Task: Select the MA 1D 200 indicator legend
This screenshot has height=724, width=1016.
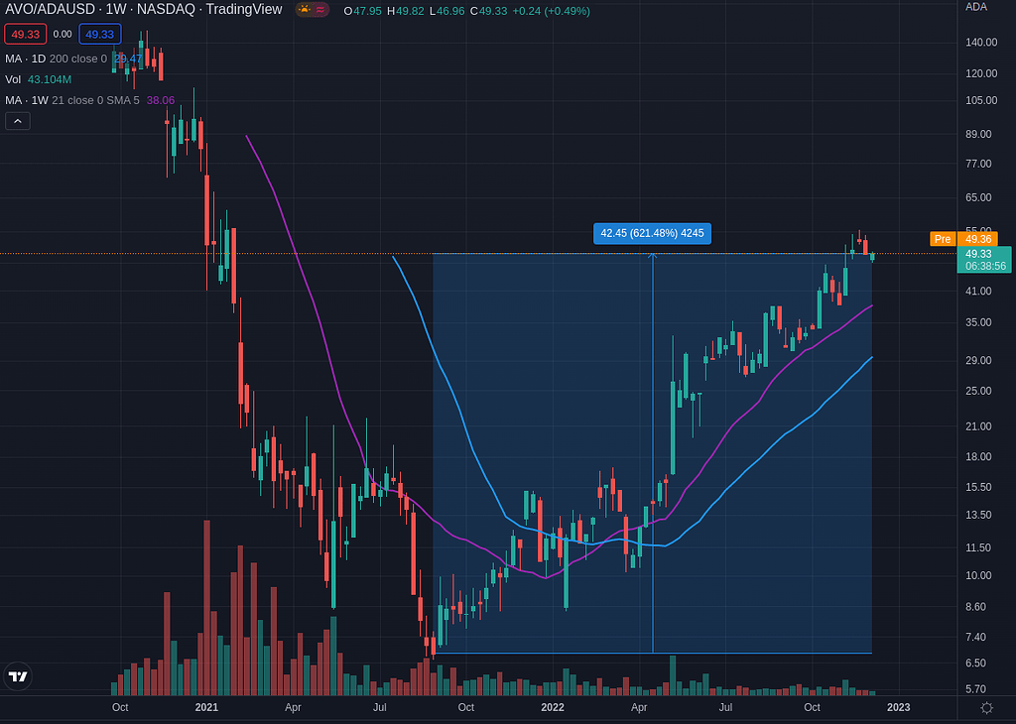Action: tap(56, 59)
